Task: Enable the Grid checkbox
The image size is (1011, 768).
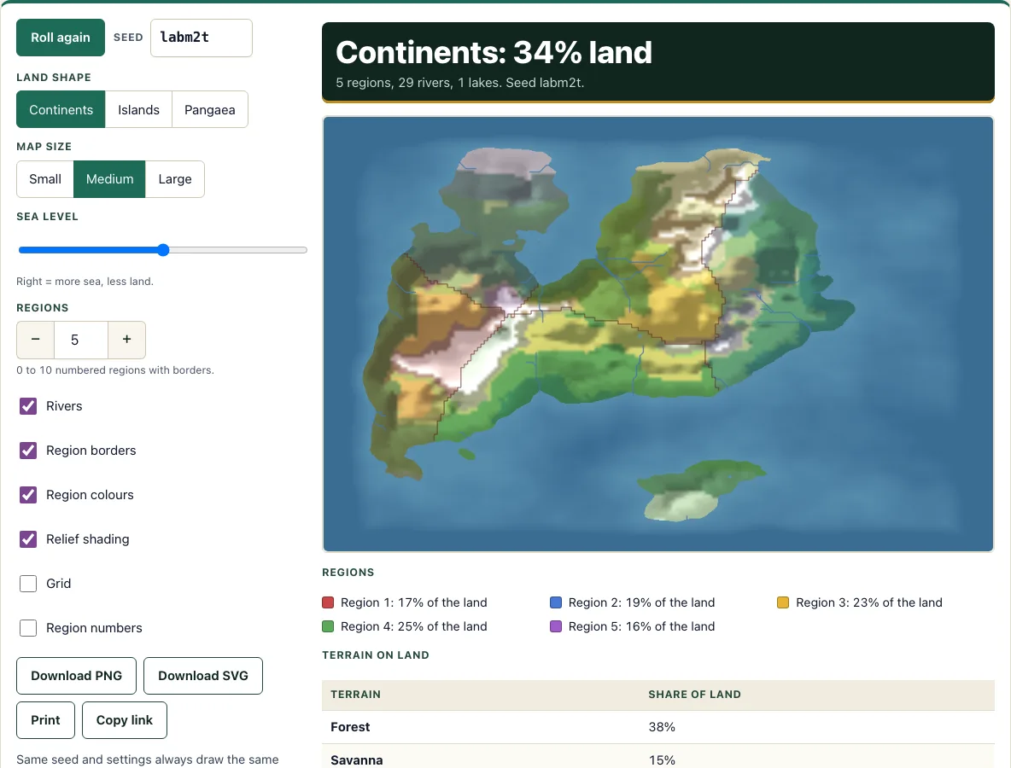Action: tap(28, 584)
